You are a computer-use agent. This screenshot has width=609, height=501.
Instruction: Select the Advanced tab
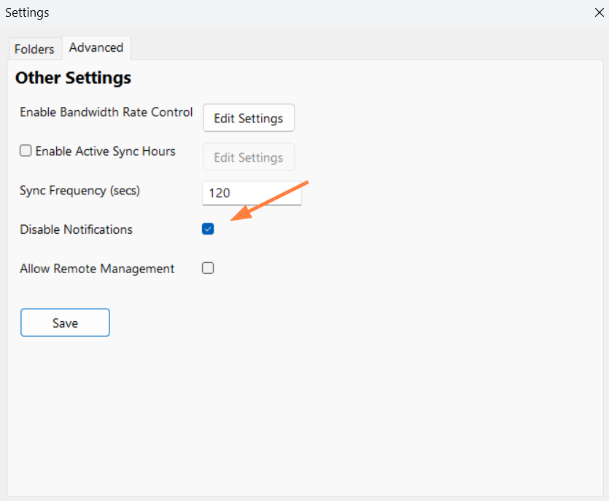(96, 47)
